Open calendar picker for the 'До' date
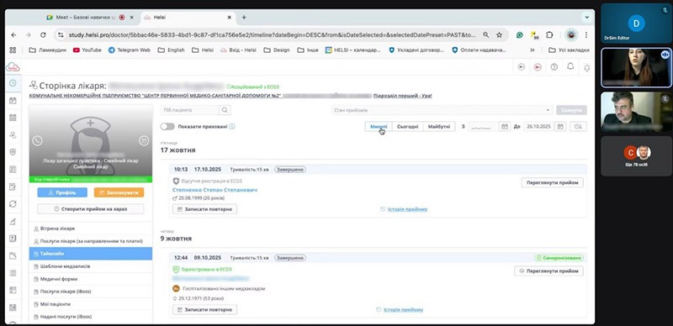Screen dimensions: 673x326 pos(560,127)
